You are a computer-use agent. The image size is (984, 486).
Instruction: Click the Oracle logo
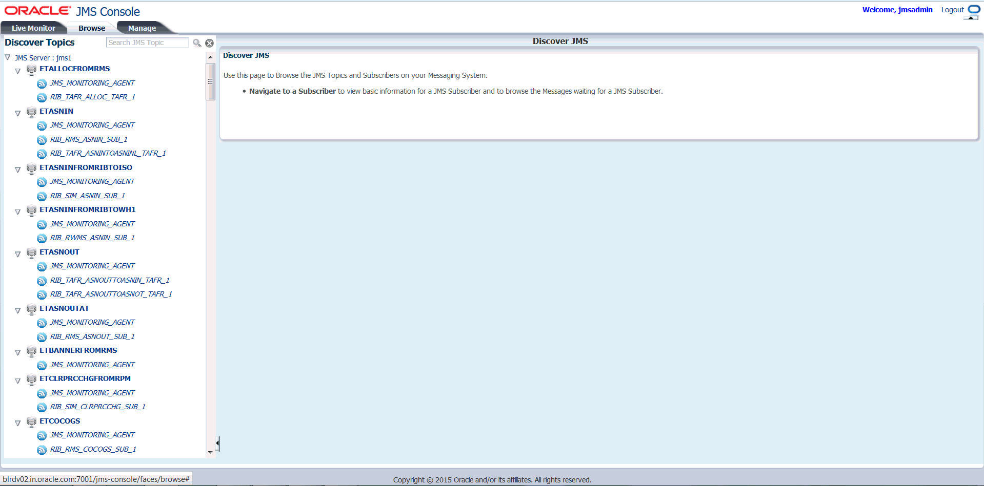(36, 10)
